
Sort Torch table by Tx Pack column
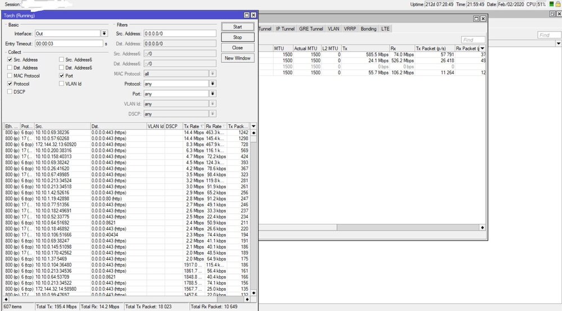point(238,127)
